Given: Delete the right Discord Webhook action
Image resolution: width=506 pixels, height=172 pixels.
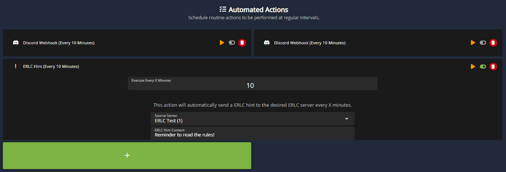Looking at the screenshot, I should point(493,43).
